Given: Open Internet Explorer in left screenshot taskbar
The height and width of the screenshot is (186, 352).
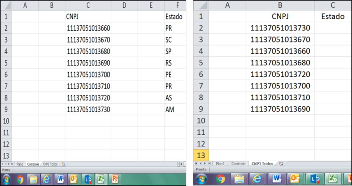Looking at the screenshot, I should 47,179.
